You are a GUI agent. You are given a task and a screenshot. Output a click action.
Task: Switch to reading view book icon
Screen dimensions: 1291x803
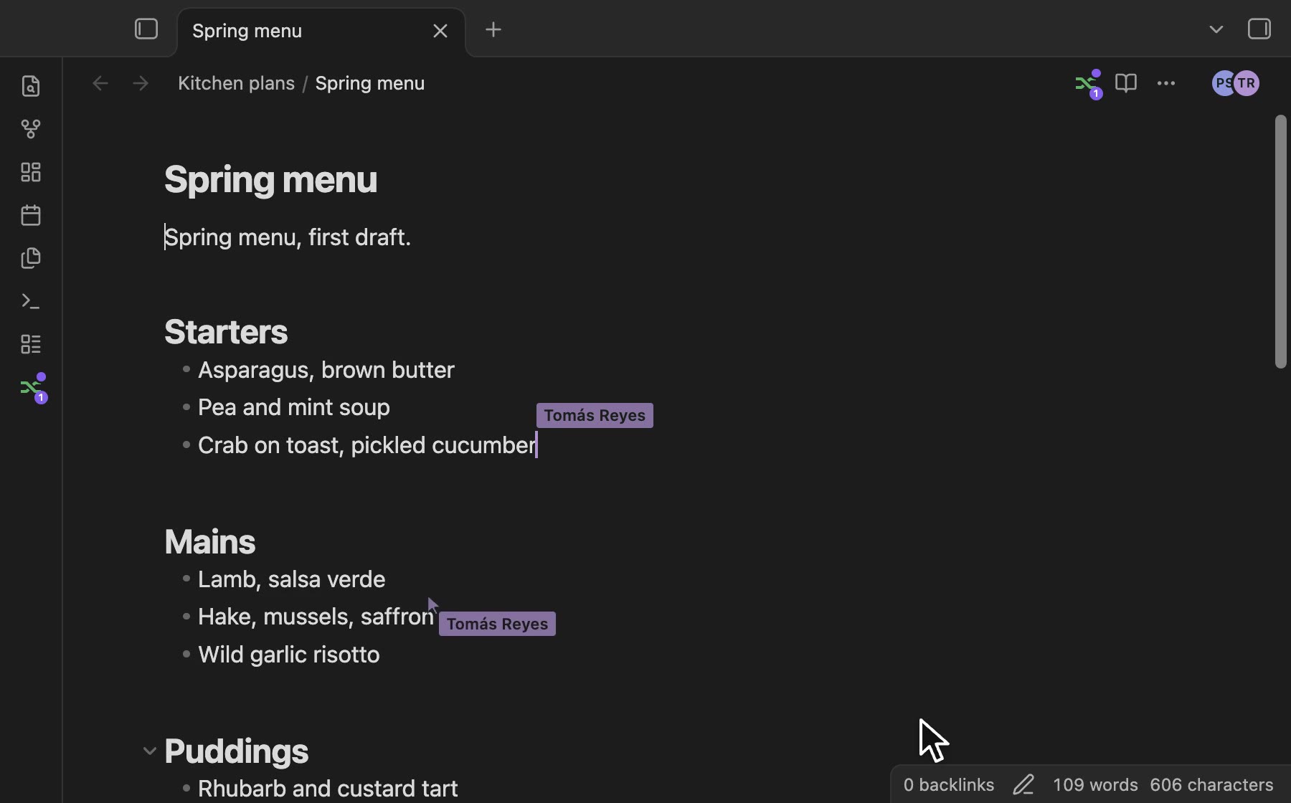(x=1126, y=83)
